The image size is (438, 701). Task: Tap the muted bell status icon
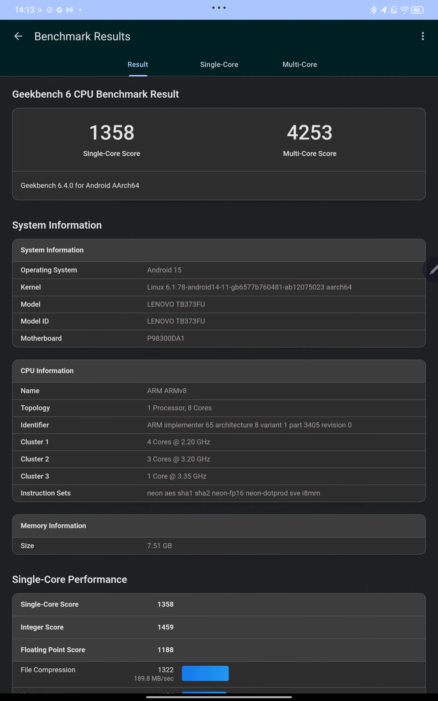(393, 10)
